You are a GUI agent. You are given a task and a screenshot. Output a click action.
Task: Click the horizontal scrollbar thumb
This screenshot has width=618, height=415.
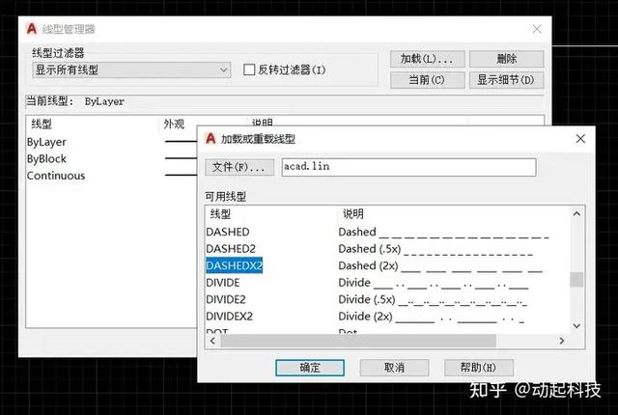358,341
